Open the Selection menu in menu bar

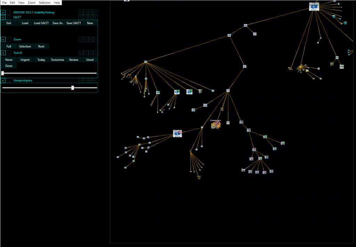tap(44, 2)
